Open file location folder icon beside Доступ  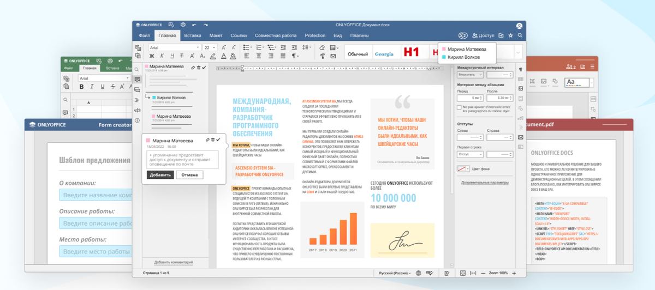pos(501,35)
